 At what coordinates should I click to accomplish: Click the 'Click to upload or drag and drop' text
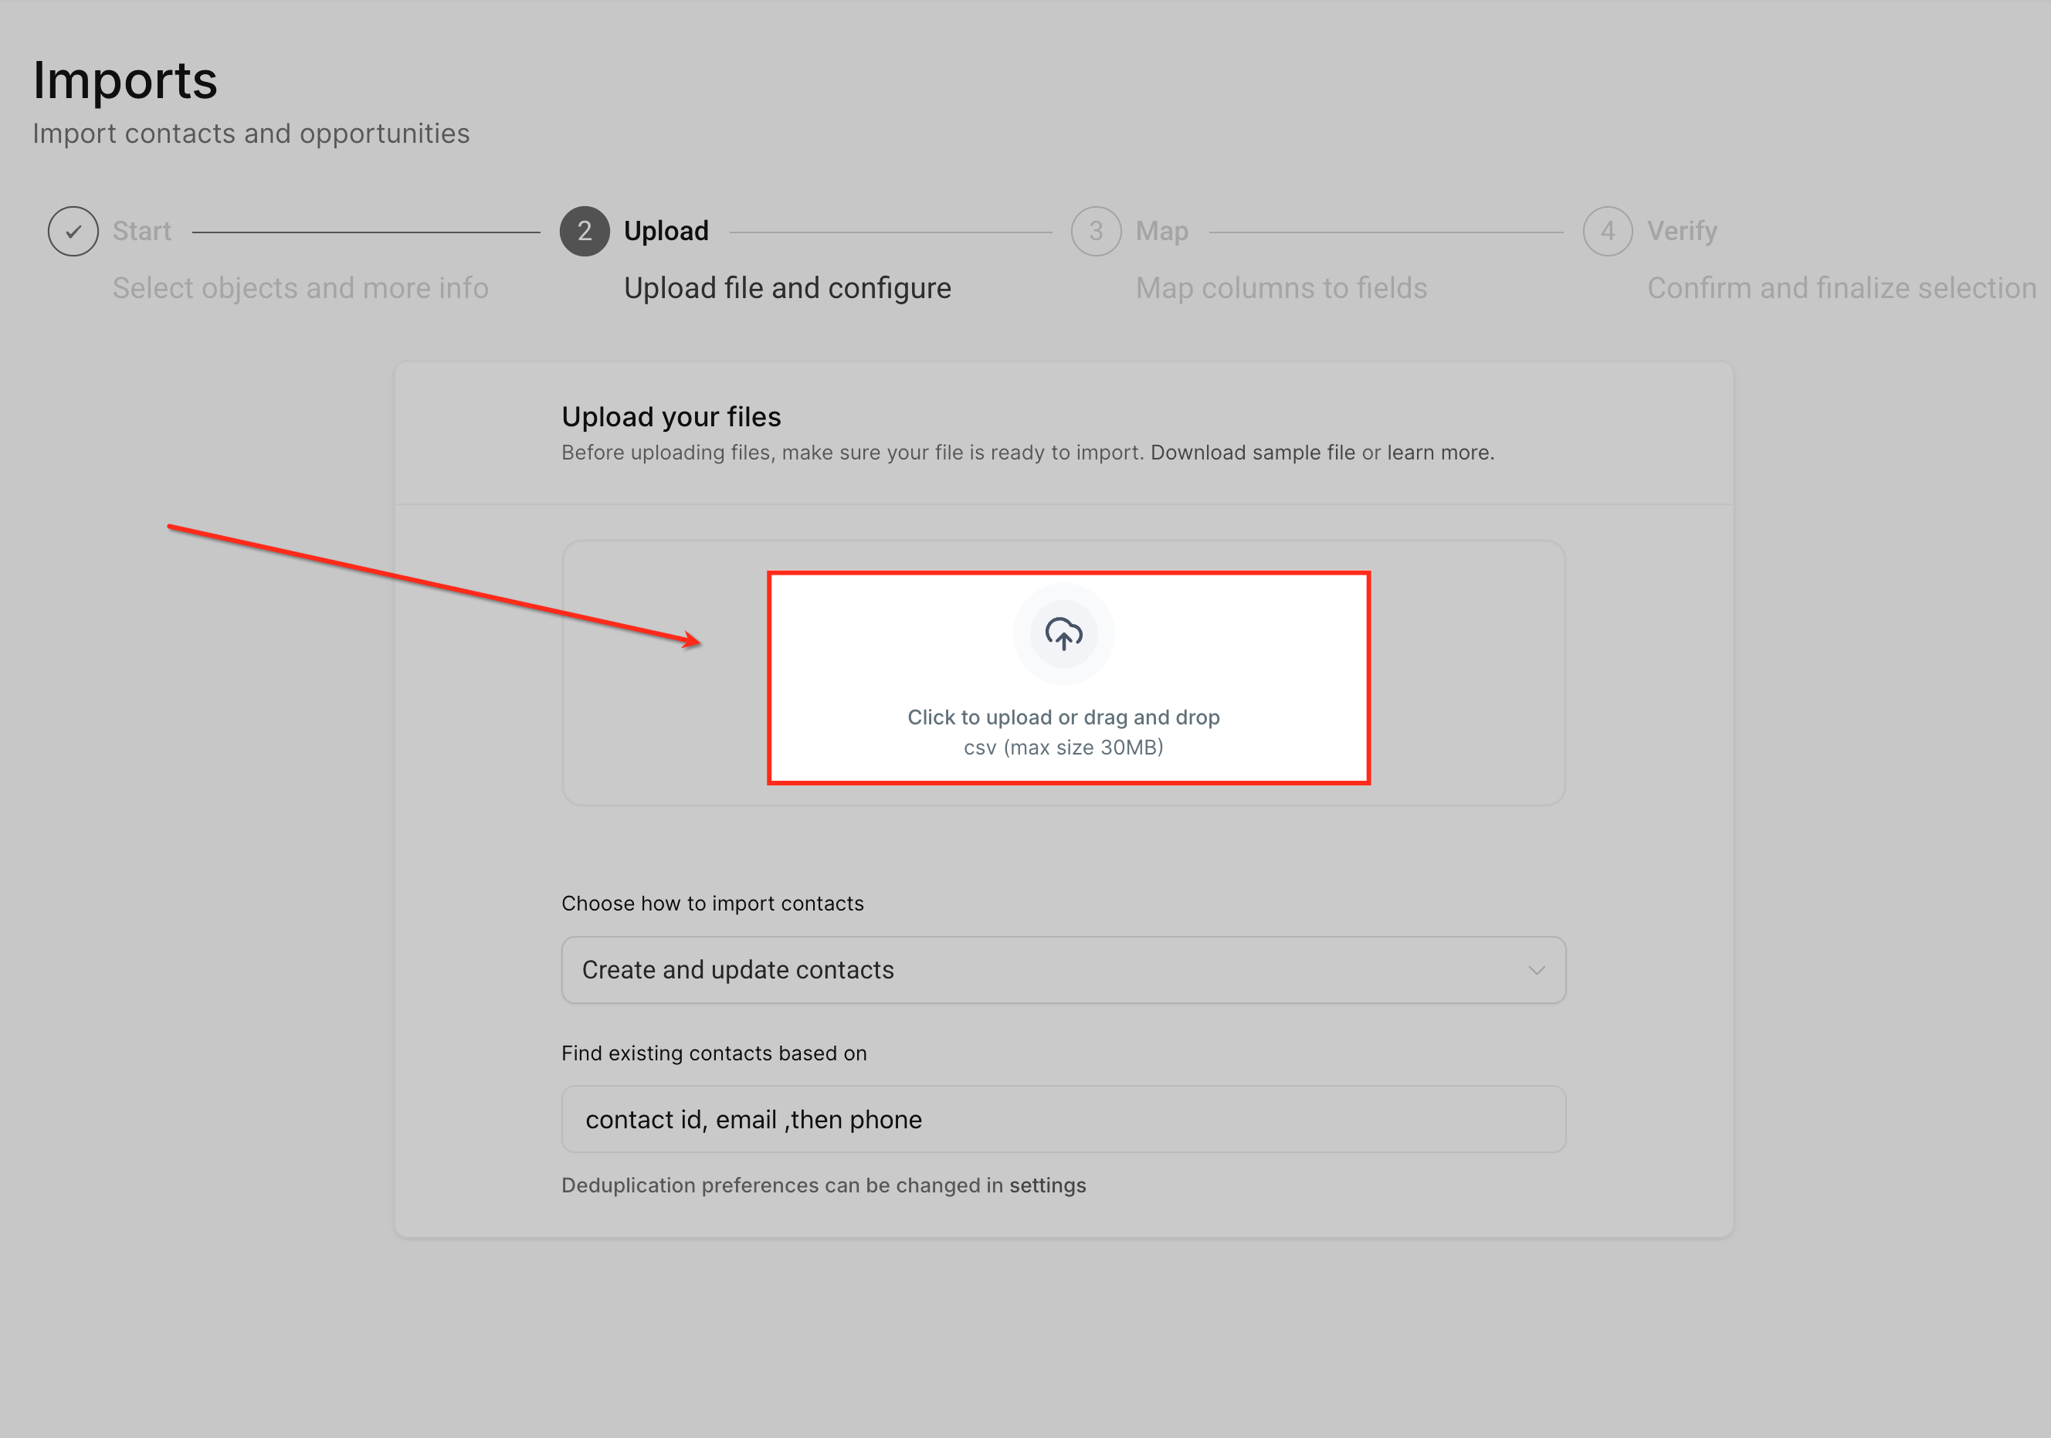[x=1063, y=717]
